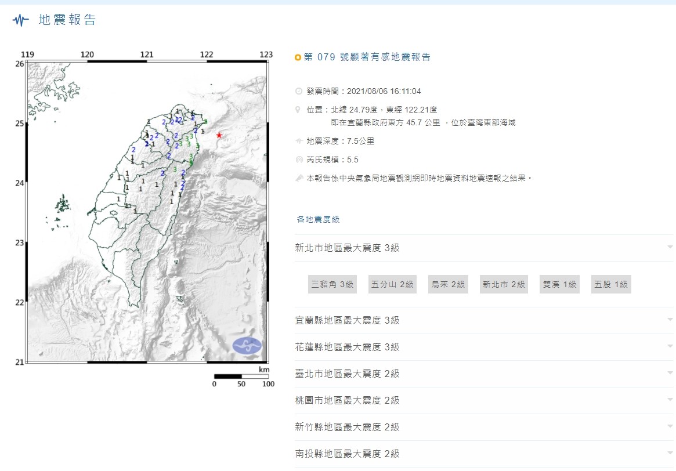Expand the 宜蘭縣地區最大震度 3級 row
The image size is (676, 471).
(x=484, y=320)
